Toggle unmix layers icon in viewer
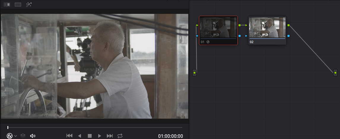 tap(23, 136)
